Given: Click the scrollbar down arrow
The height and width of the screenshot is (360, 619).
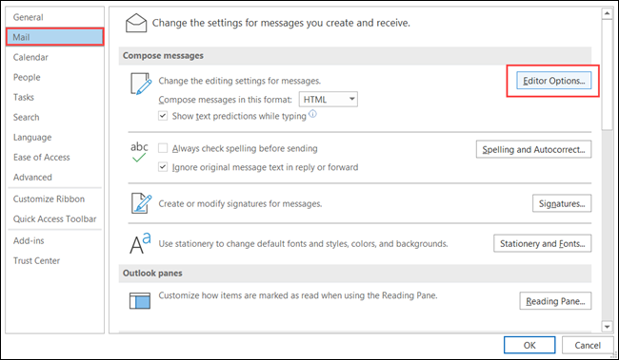Looking at the screenshot, I should coord(607,326).
